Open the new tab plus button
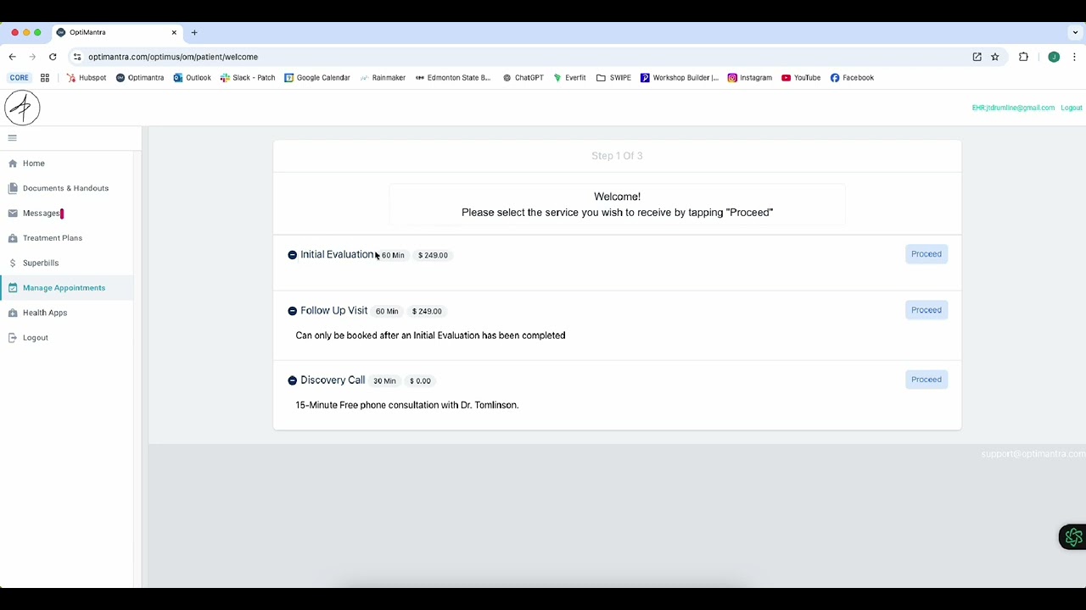 coord(194,32)
